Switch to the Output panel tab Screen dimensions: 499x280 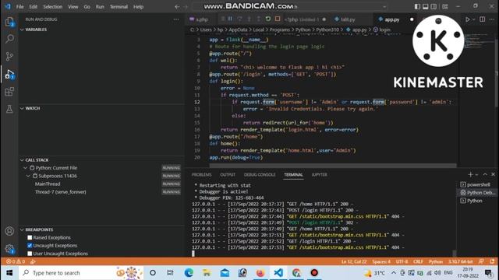[228, 174]
